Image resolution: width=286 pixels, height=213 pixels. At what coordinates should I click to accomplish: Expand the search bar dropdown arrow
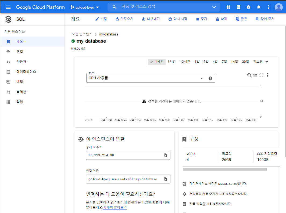coord(214,7)
